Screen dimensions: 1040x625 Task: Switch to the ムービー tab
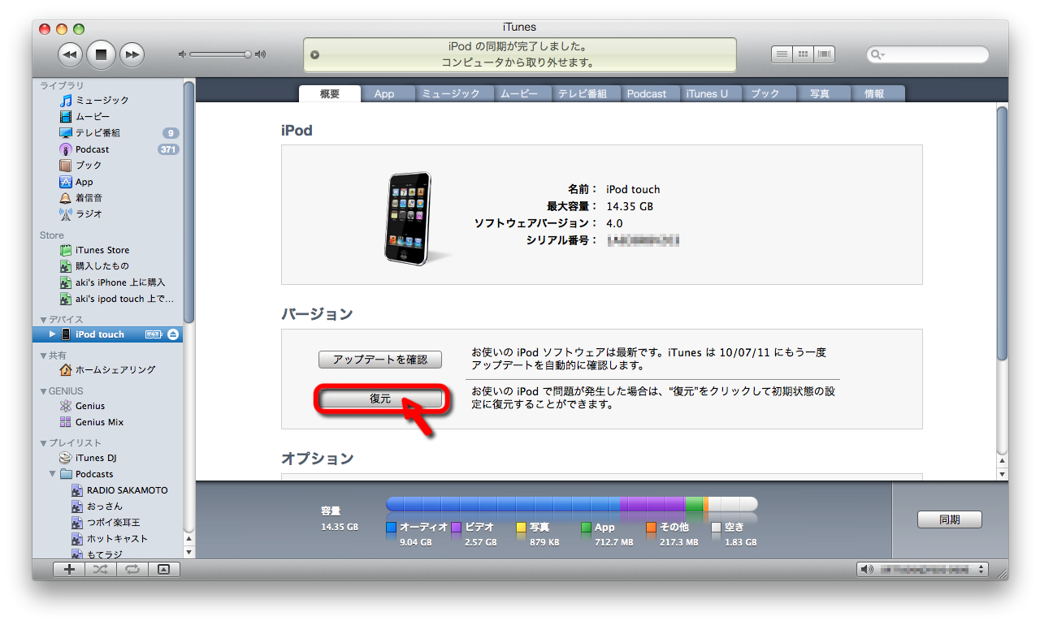click(x=519, y=94)
